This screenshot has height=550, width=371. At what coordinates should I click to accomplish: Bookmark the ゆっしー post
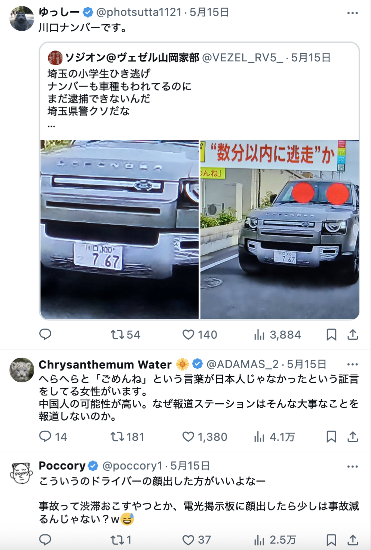click(x=331, y=334)
